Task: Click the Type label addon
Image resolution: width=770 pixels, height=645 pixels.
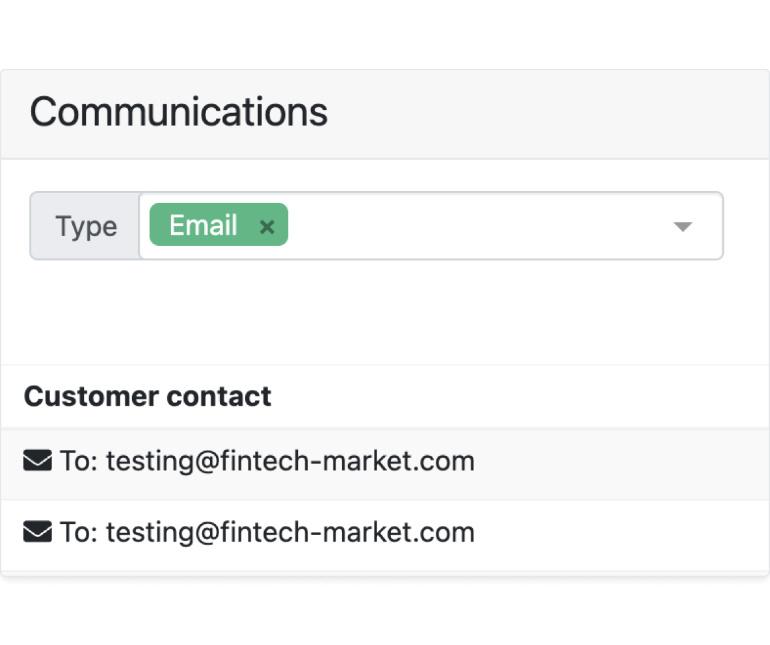Action: tap(85, 226)
